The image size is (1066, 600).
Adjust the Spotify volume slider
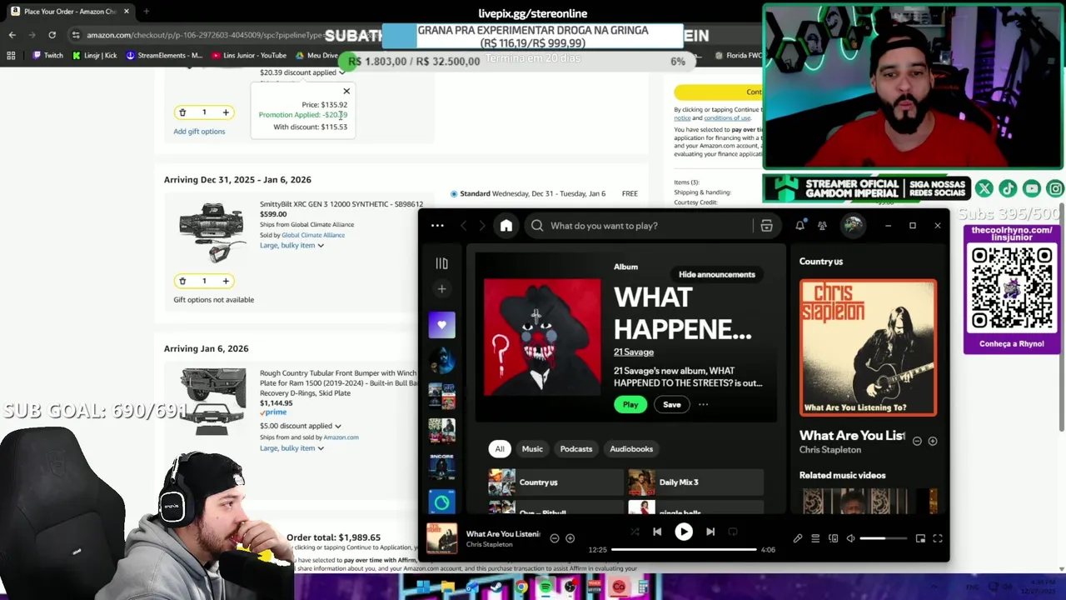[x=883, y=538]
